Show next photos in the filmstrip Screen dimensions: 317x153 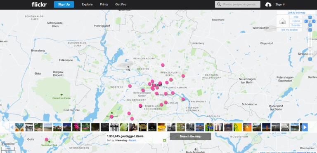(x=305, y=127)
